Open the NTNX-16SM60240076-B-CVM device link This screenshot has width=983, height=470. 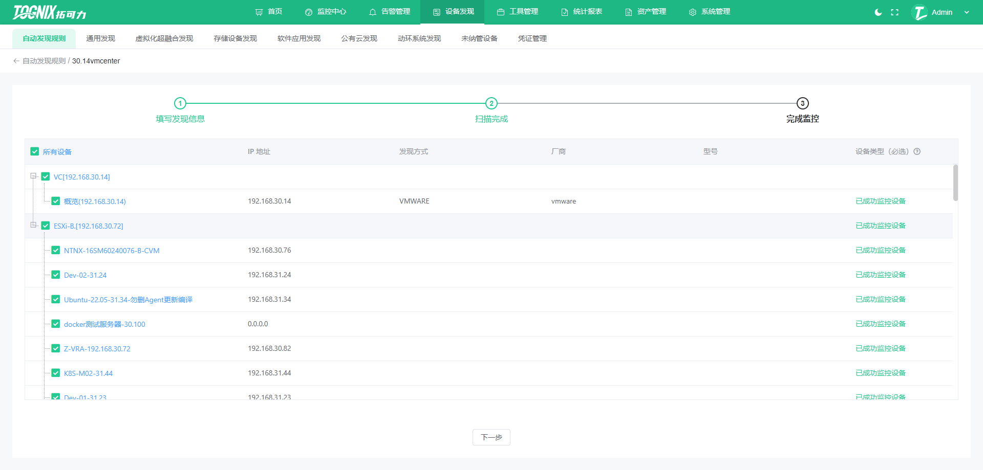coord(112,251)
